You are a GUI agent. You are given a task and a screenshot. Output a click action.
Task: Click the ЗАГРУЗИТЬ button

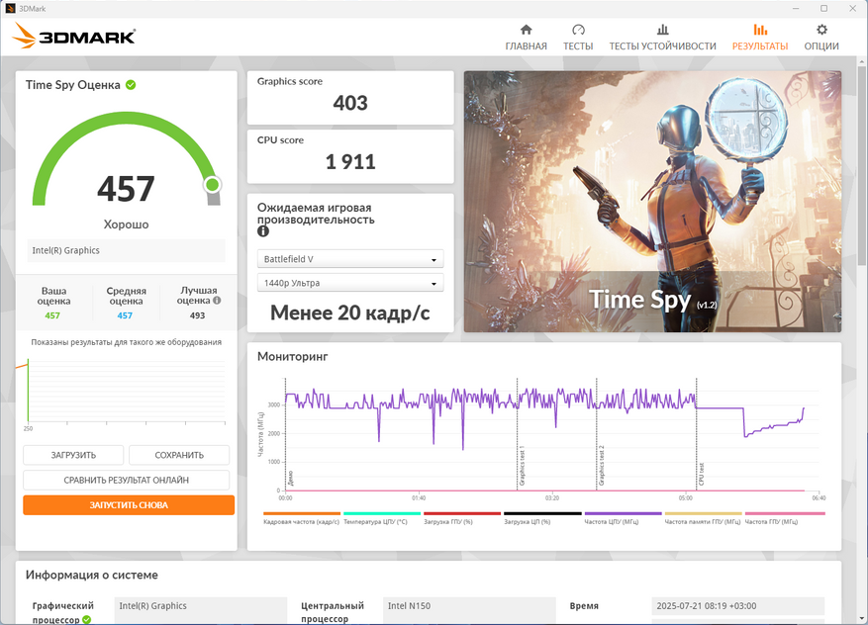point(73,455)
